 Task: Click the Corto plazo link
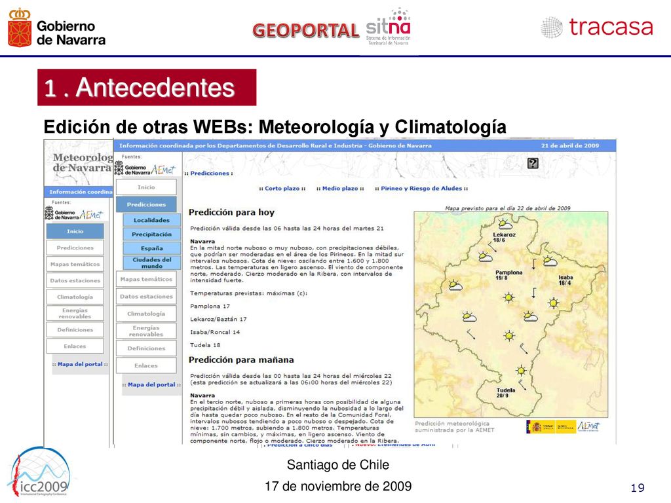[282, 188]
